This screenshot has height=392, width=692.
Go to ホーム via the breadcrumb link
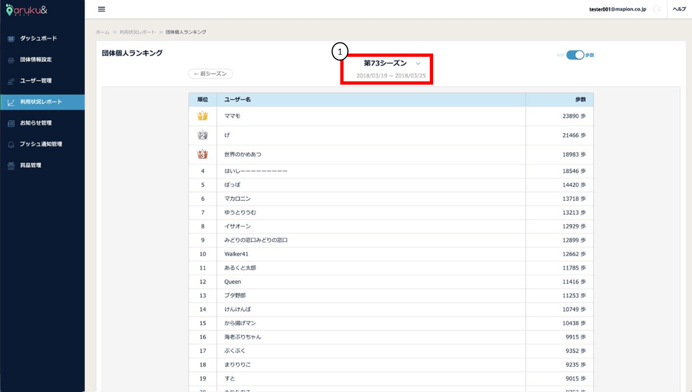(x=102, y=32)
